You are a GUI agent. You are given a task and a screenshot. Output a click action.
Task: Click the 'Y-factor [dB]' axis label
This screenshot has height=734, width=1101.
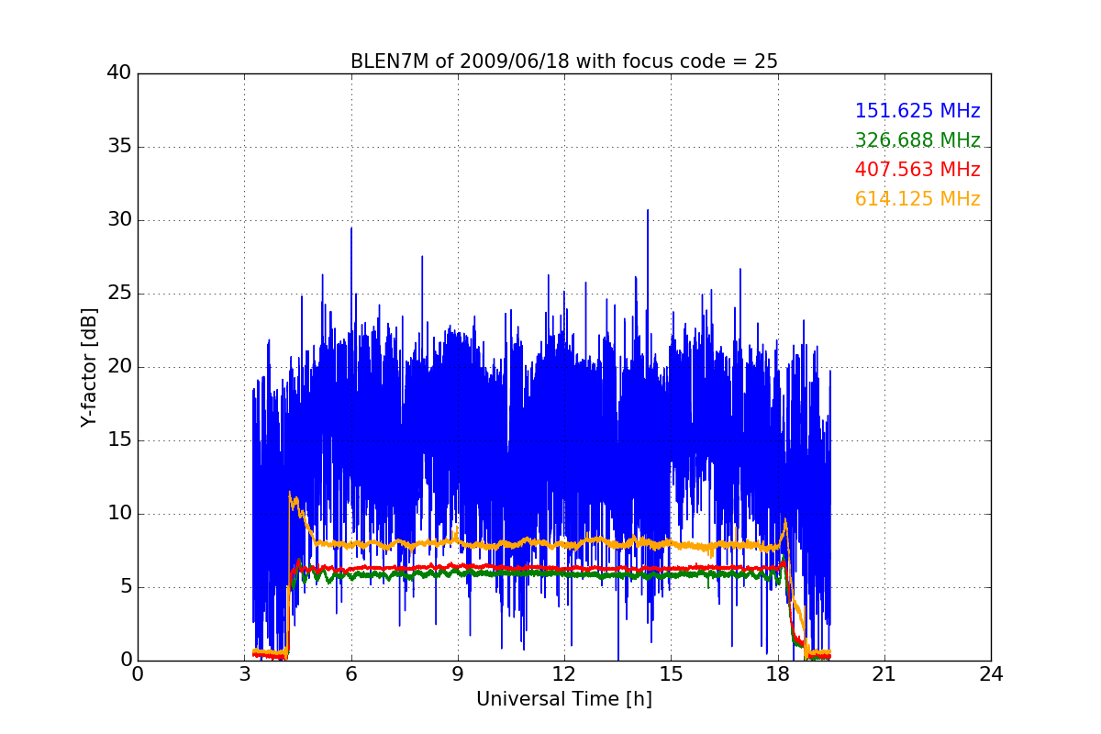(88, 367)
